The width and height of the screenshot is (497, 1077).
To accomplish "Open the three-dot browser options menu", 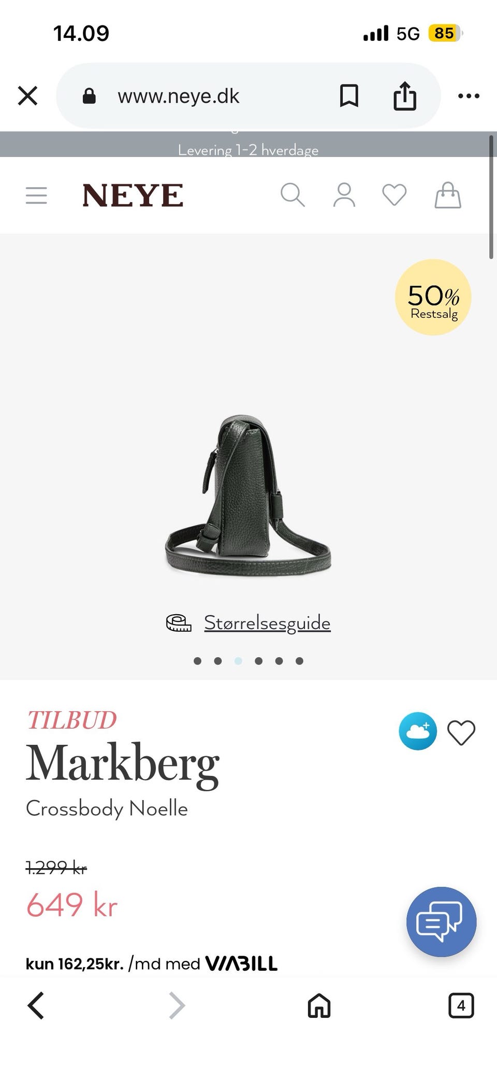I will [x=469, y=96].
